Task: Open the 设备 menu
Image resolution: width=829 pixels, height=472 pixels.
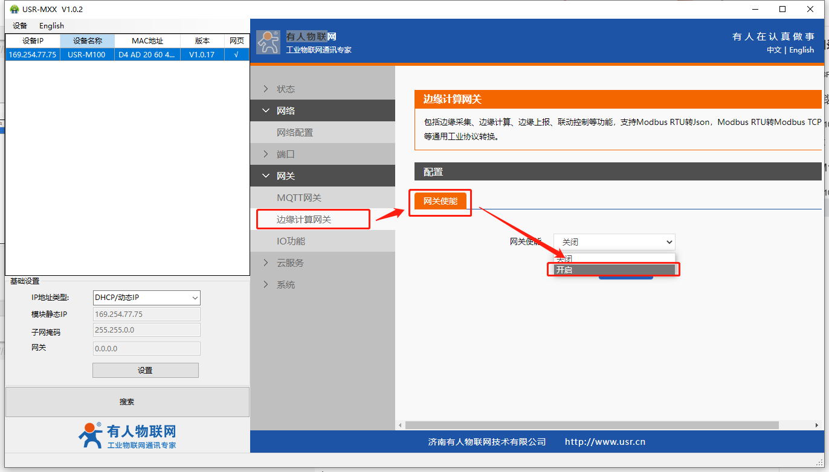Action: [x=20, y=25]
